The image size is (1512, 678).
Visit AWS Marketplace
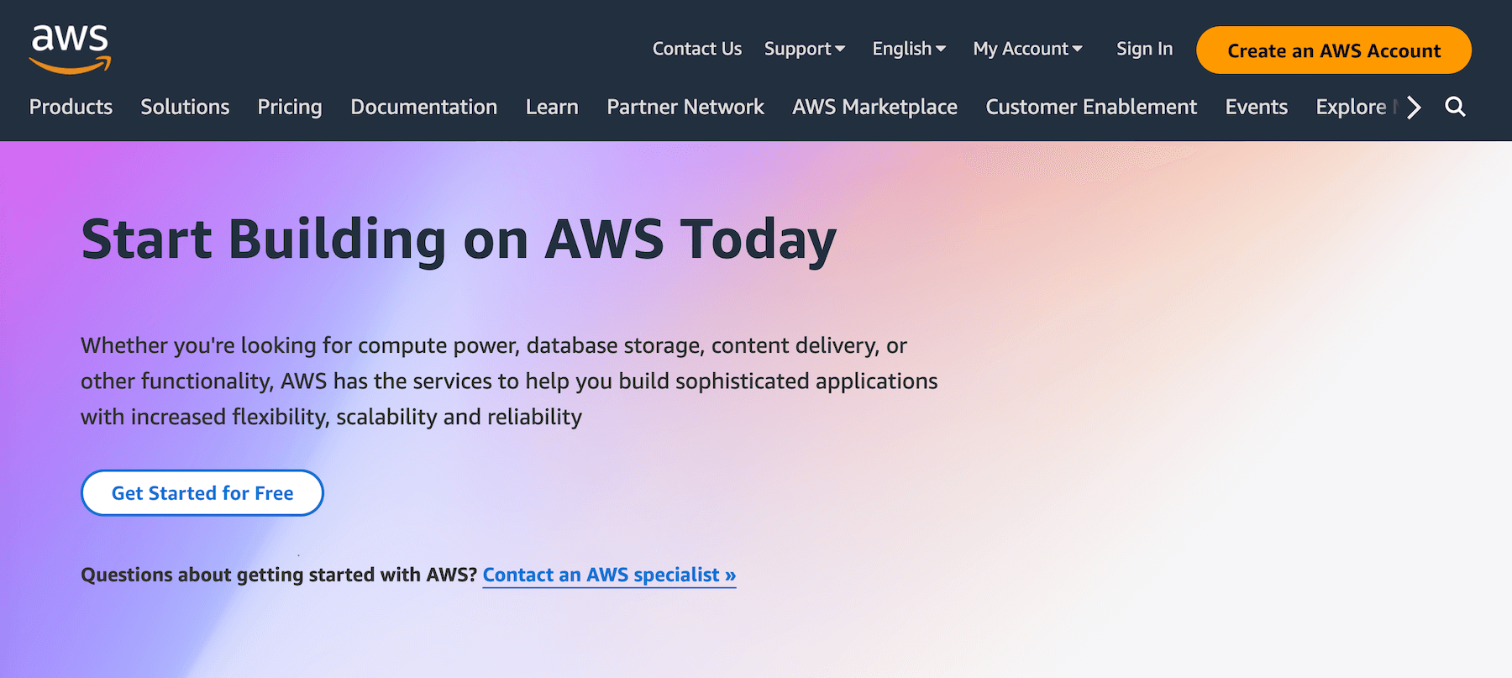pyautogui.click(x=874, y=108)
